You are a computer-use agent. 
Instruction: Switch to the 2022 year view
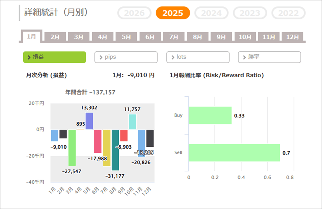[288, 13]
